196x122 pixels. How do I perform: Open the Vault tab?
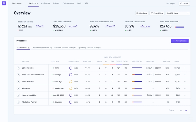(80, 3)
